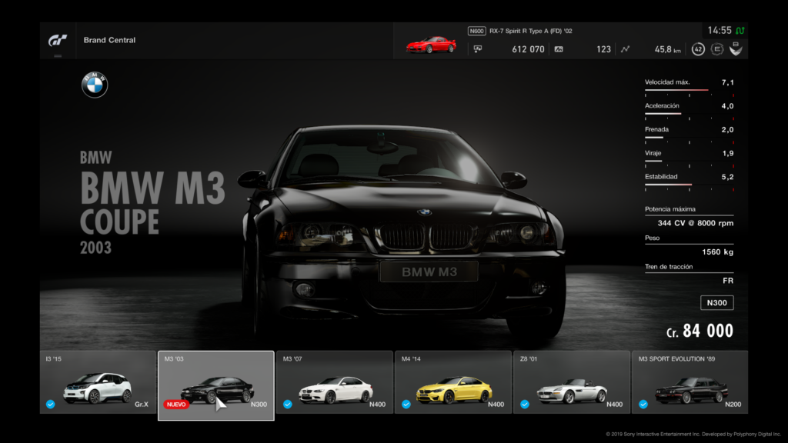788x443 pixels.
Task: Click the sportsmanship rating B icon
Action: point(736,49)
